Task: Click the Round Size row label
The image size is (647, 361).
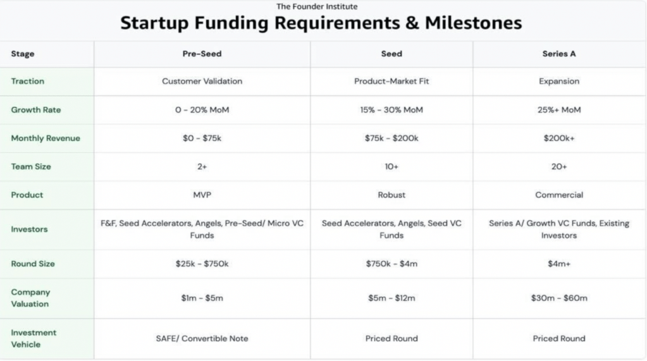Action: tap(32, 264)
